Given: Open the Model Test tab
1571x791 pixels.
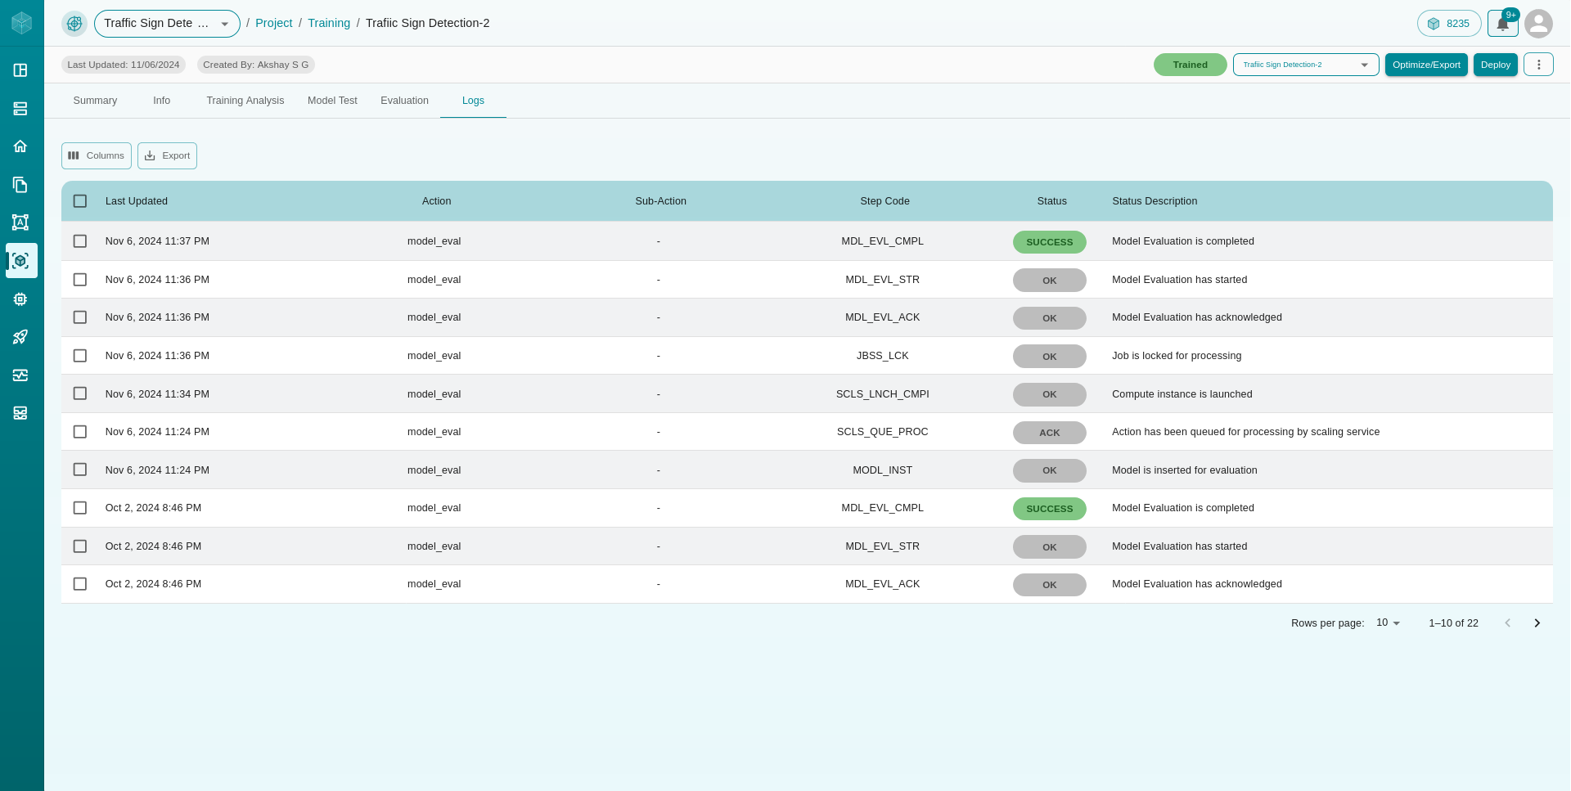Looking at the screenshot, I should (332, 101).
